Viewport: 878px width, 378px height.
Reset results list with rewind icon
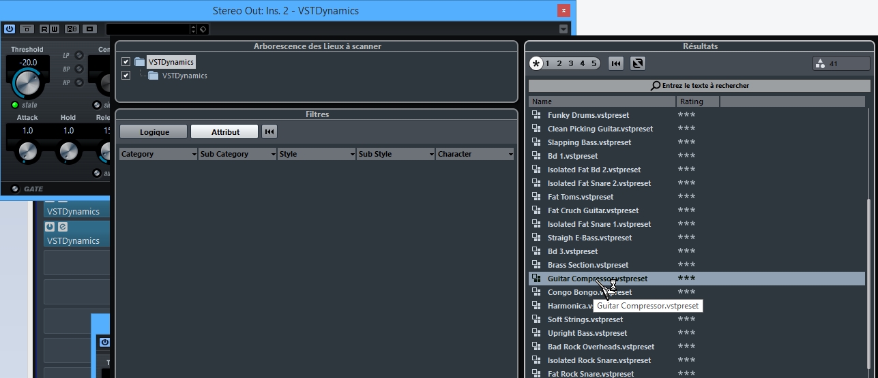(616, 63)
